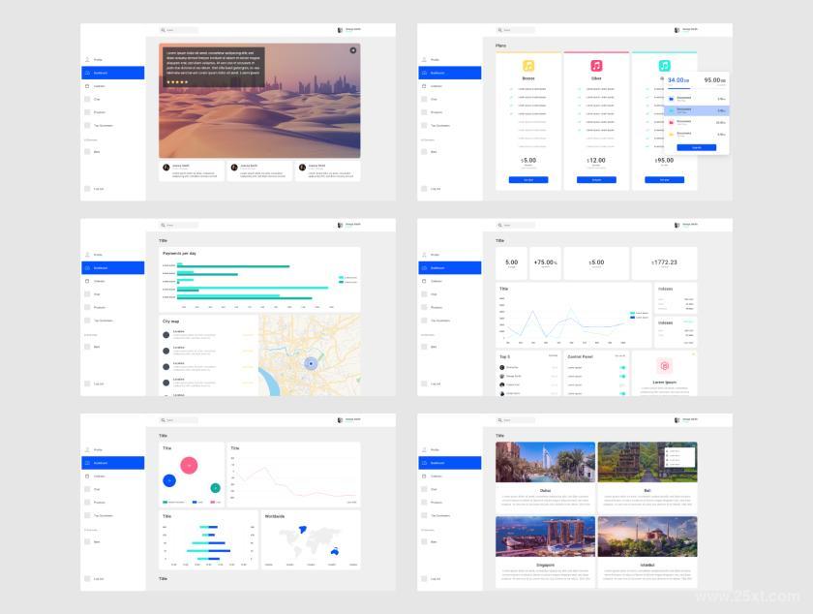Screen dimensions: 813x614
Task: Click teal bubble in bubble chart
Action: pyautogui.click(x=215, y=488)
